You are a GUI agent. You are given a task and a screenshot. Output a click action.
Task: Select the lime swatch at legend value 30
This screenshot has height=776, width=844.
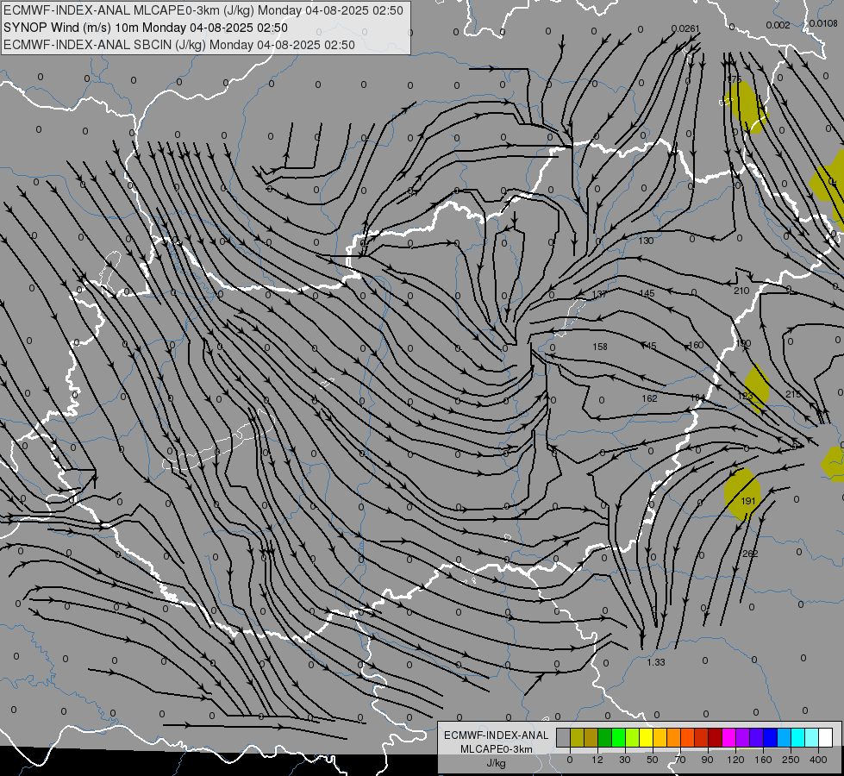pyautogui.click(x=633, y=737)
